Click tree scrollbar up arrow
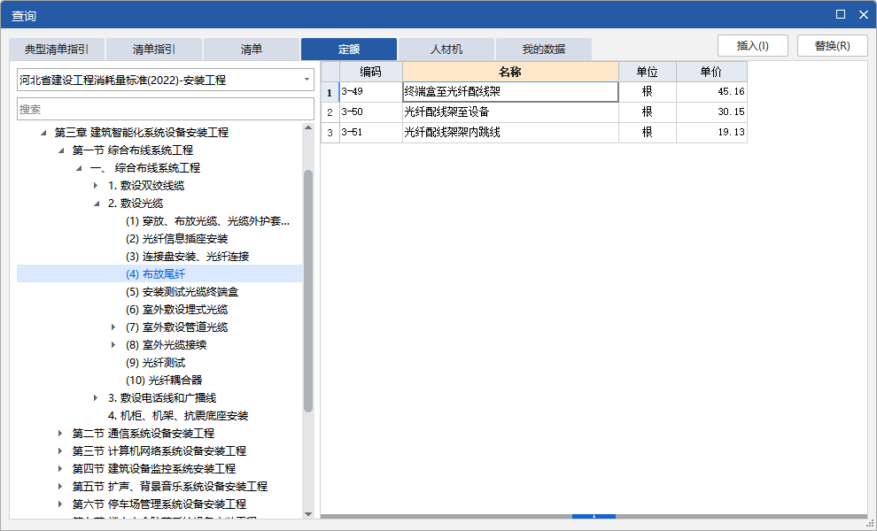This screenshot has width=877, height=531. click(x=308, y=128)
